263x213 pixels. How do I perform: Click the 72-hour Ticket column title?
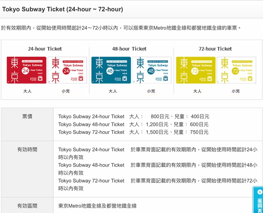tap(215, 49)
